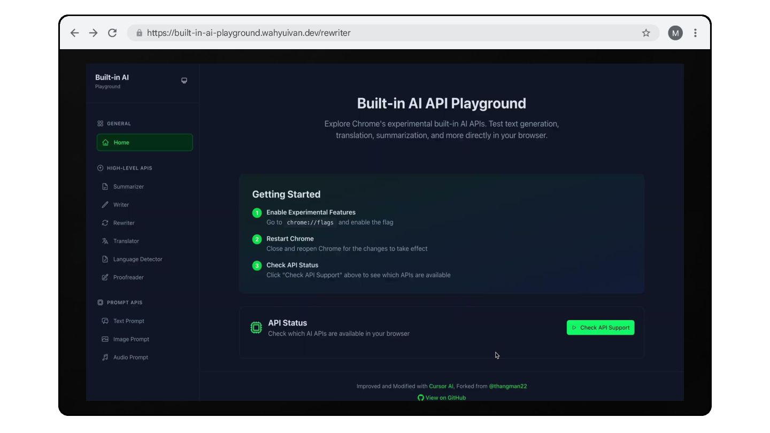770x433 pixels.
Task: Open the Audio Prompt page
Action: click(x=144, y=358)
